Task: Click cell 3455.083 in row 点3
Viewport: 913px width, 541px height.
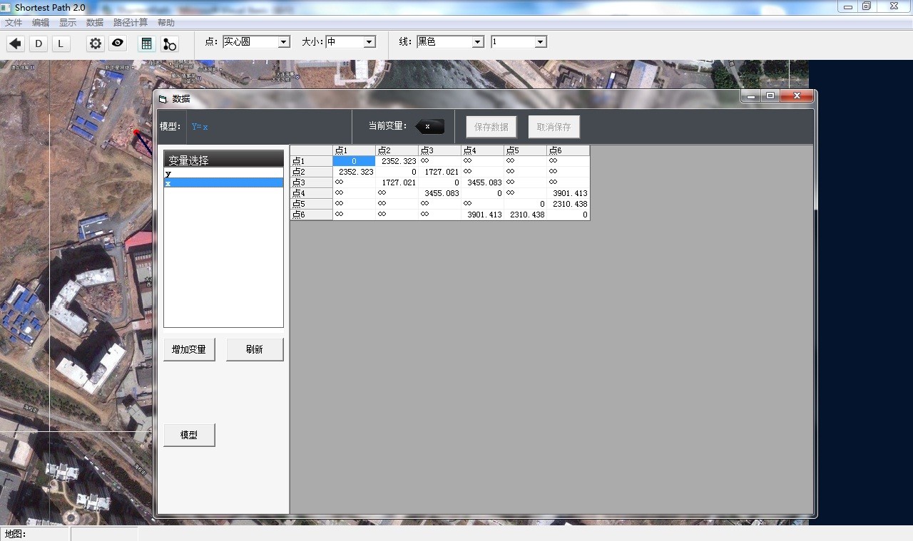Action: [482, 182]
